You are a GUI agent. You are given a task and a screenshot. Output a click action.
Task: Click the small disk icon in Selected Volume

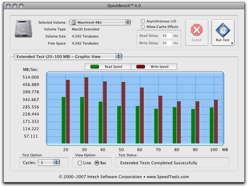point(73,22)
